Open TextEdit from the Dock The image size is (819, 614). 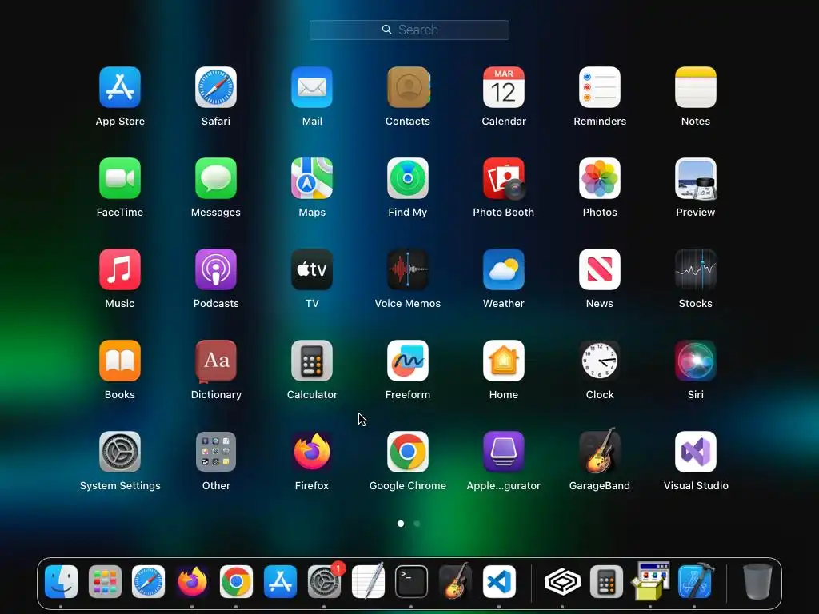click(x=368, y=581)
